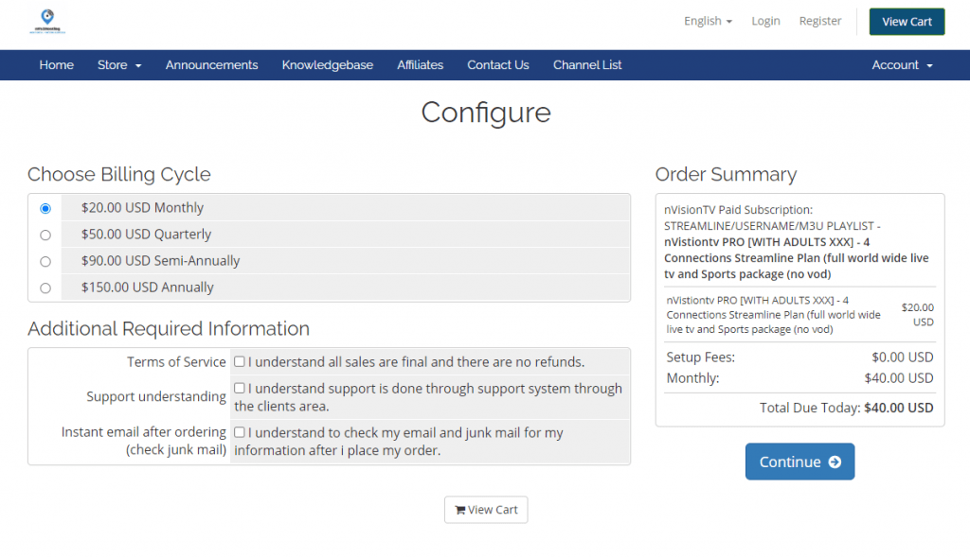Image resolution: width=970 pixels, height=558 pixels.
Task: Click the $20.00 USD Monthly label text
Action: point(142,208)
